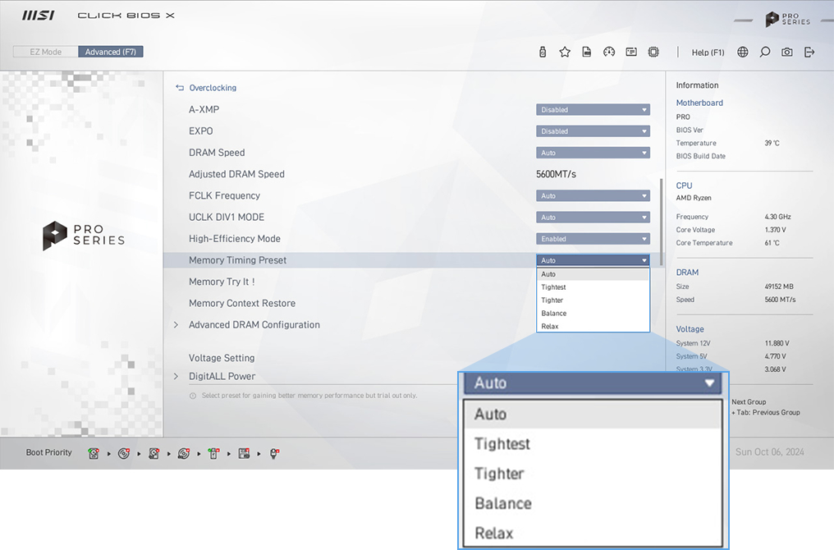This screenshot has width=834, height=550.
Task: Click Help (F1)
Action: click(708, 53)
